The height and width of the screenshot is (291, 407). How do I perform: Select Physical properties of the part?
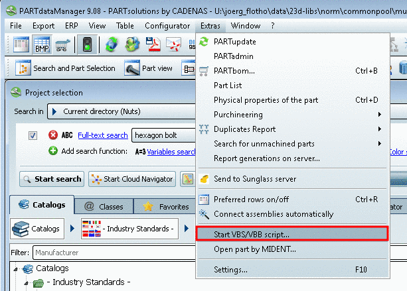(293, 100)
